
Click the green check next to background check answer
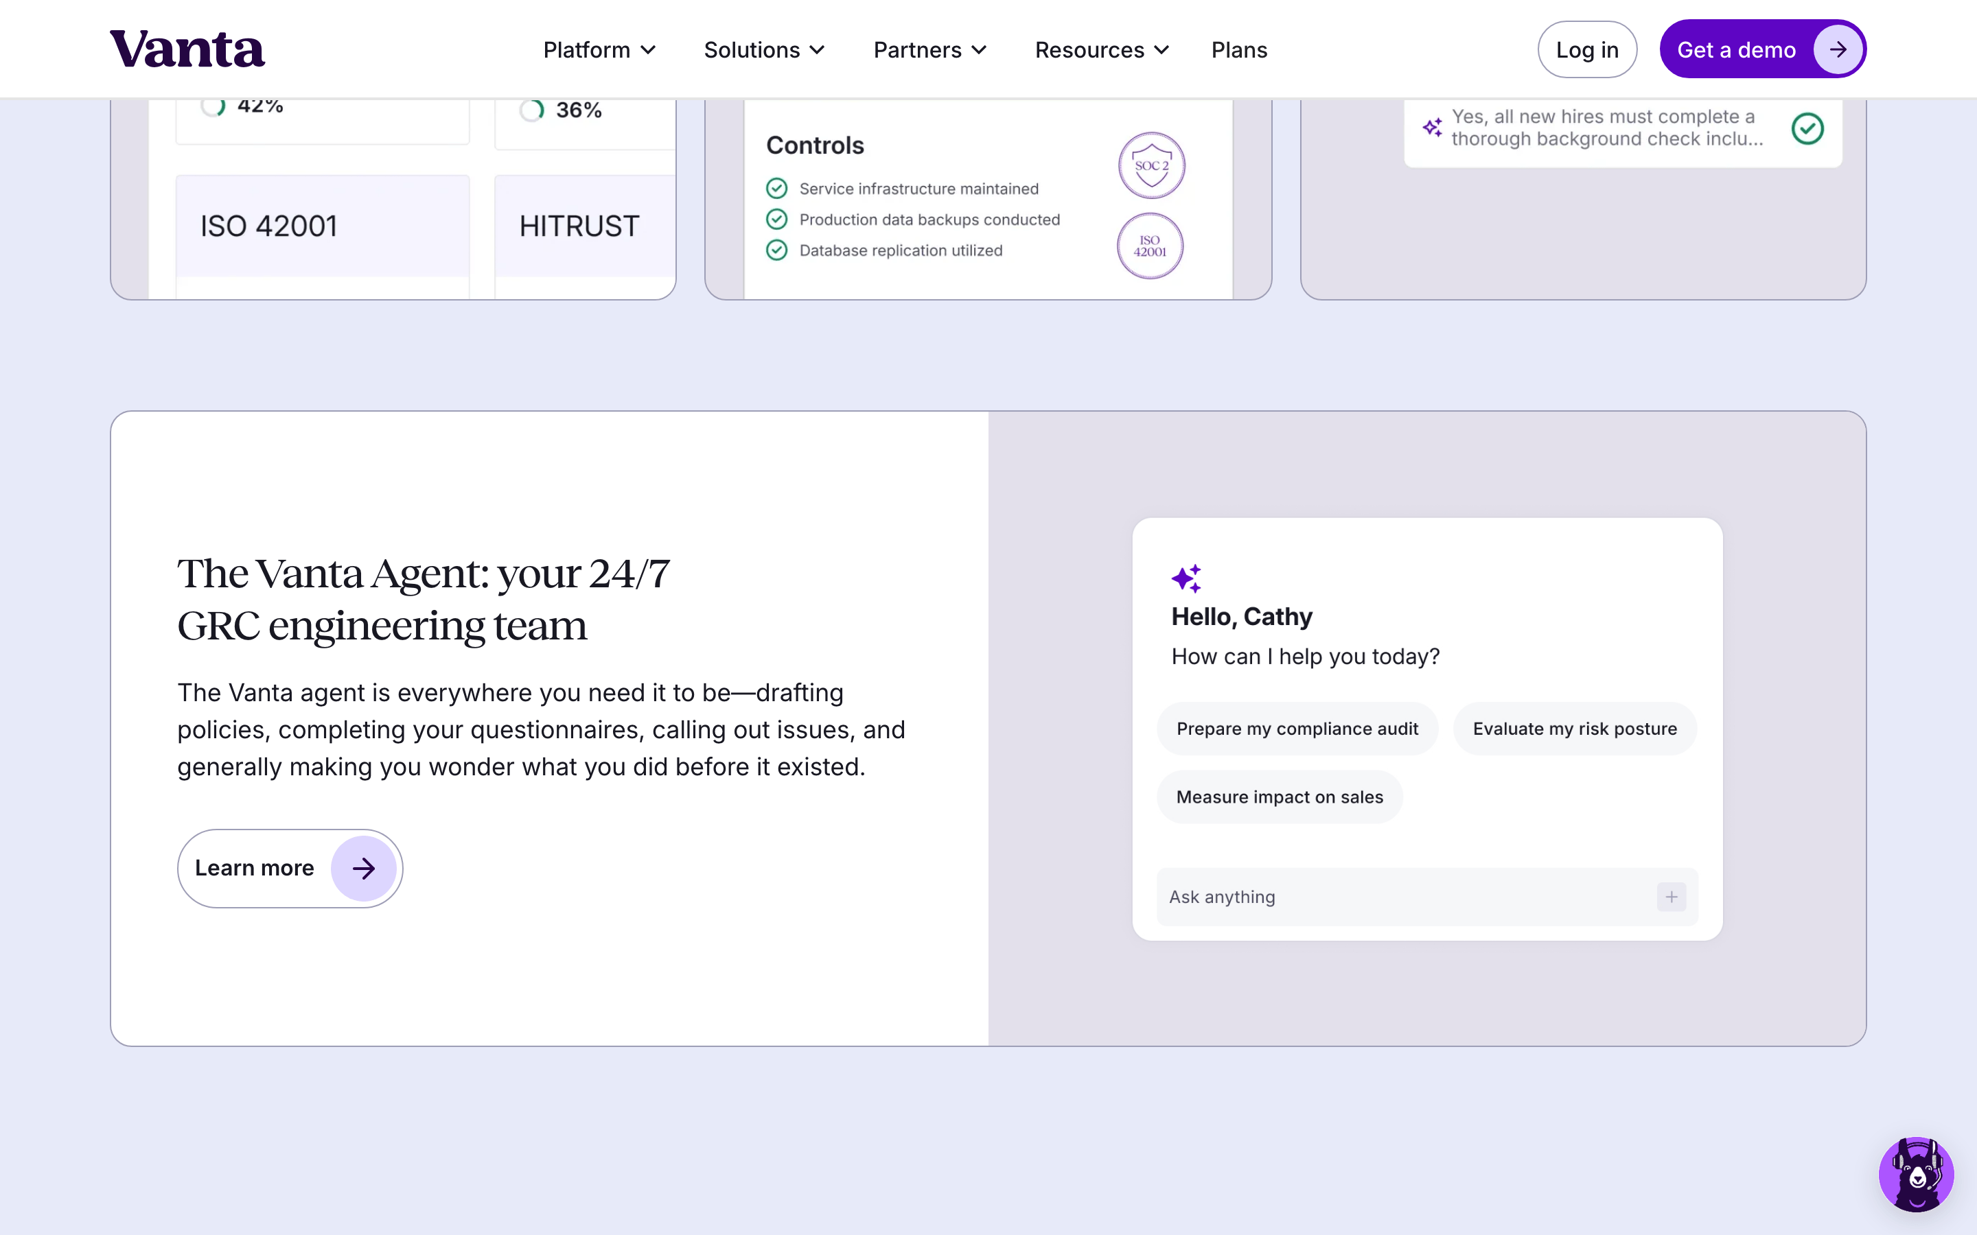pyautogui.click(x=1807, y=128)
